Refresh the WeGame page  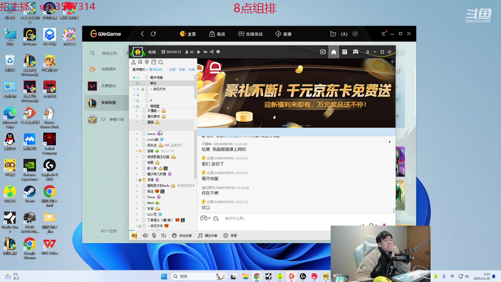coord(153,34)
